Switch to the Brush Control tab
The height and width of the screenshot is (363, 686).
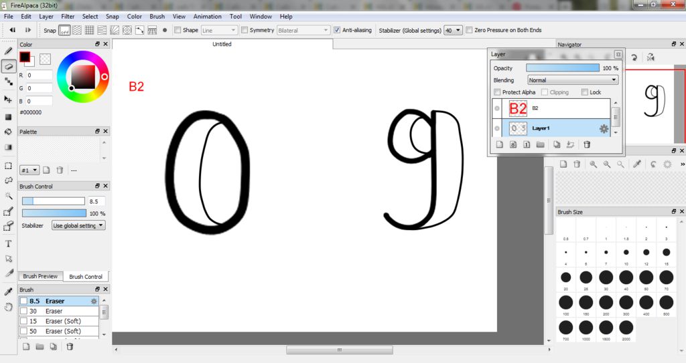[86, 277]
